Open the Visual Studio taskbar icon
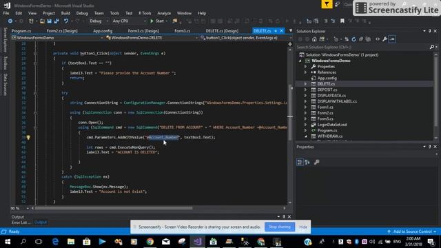The image size is (441, 248). [x=198, y=242]
